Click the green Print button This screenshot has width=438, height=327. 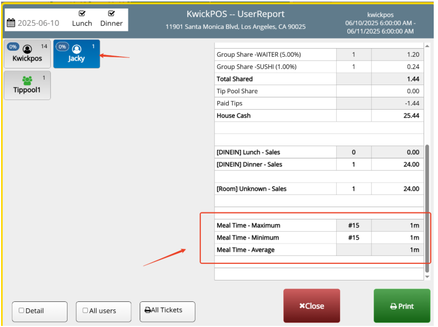pos(402,306)
